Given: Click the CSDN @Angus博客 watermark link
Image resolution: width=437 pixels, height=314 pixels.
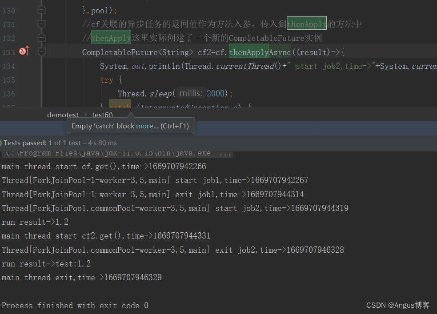Looking at the screenshot, I should tap(398, 305).
